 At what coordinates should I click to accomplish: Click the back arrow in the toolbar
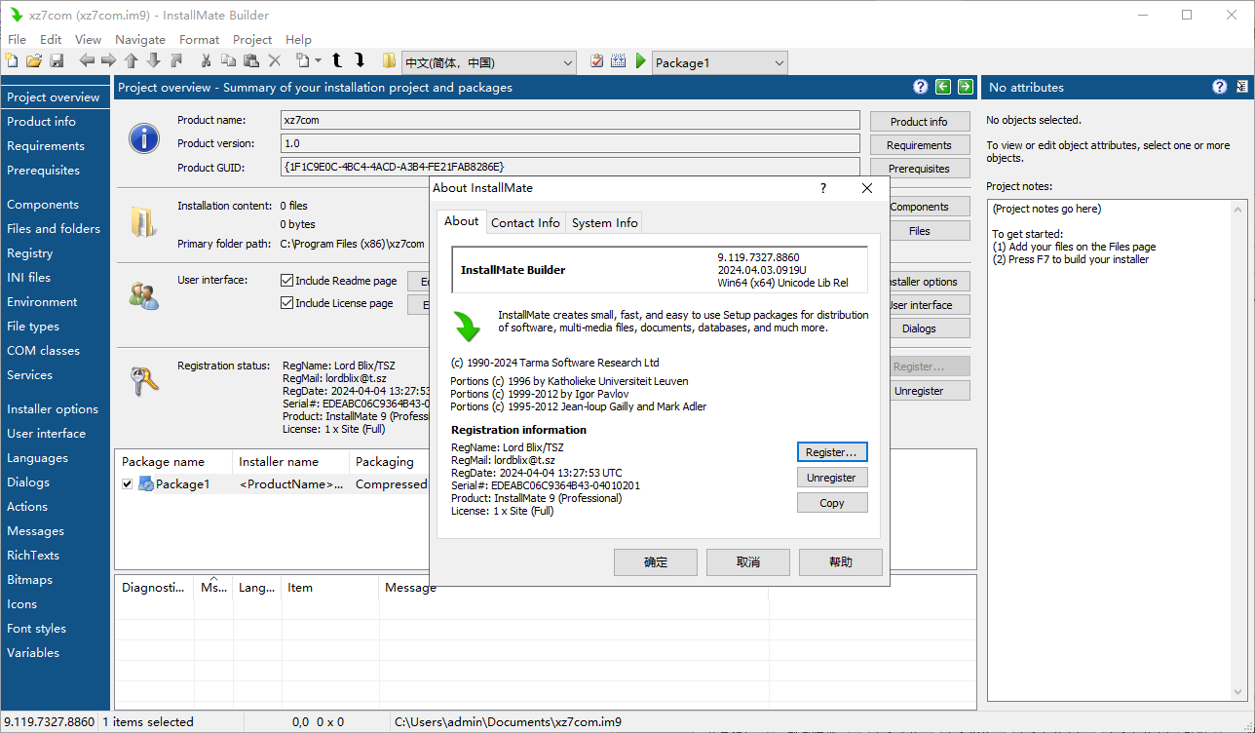pos(87,61)
